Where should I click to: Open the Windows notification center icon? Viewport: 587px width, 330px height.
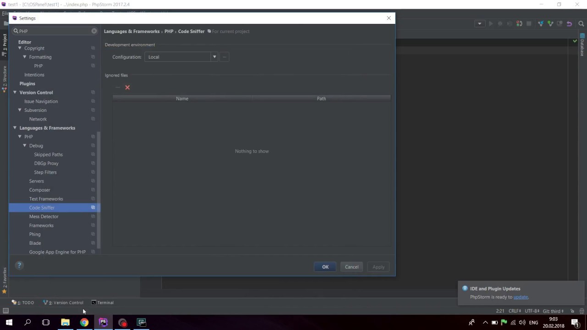[x=575, y=323]
